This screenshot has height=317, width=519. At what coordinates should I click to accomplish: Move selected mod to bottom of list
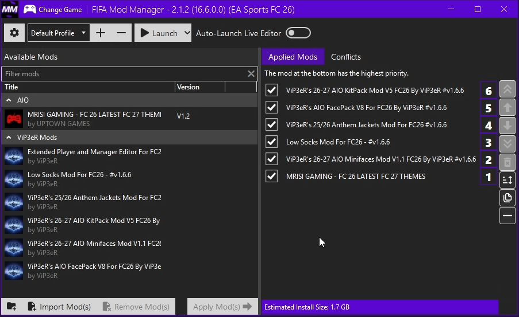[x=508, y=144]
